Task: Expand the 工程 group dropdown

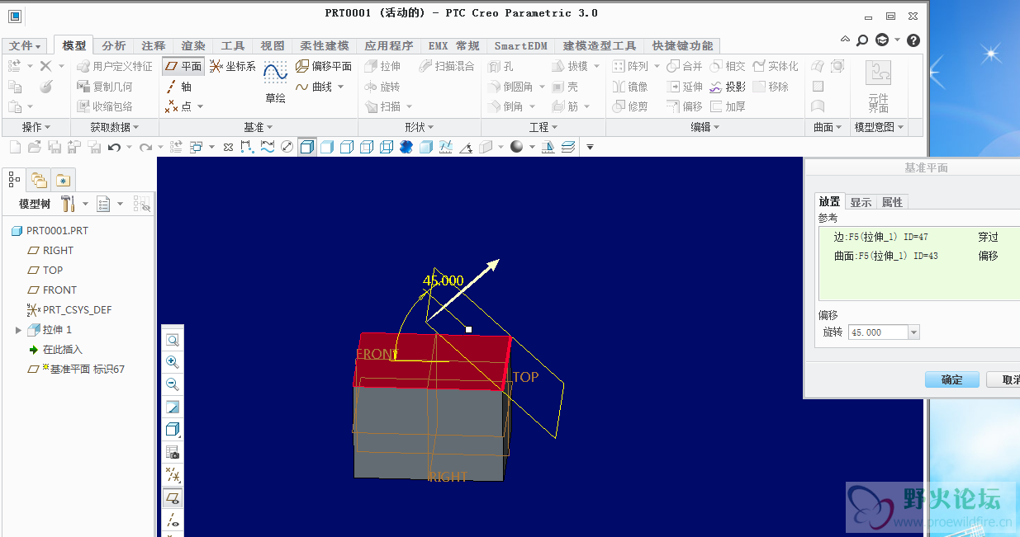Action: [x=543, y=127]
